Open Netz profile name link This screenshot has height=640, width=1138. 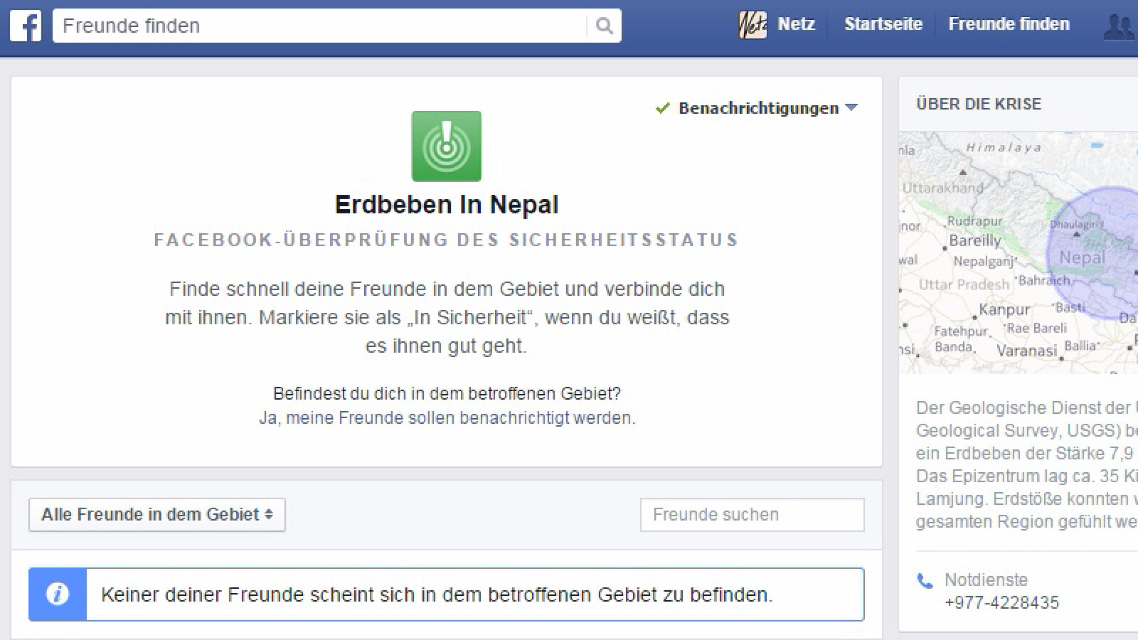point(796,24)
